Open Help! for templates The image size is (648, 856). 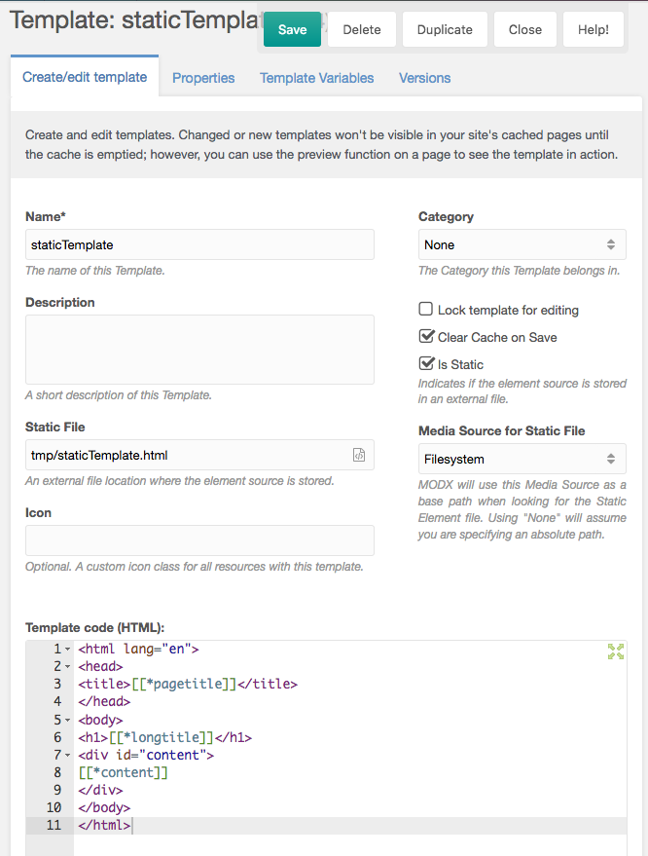594,29
